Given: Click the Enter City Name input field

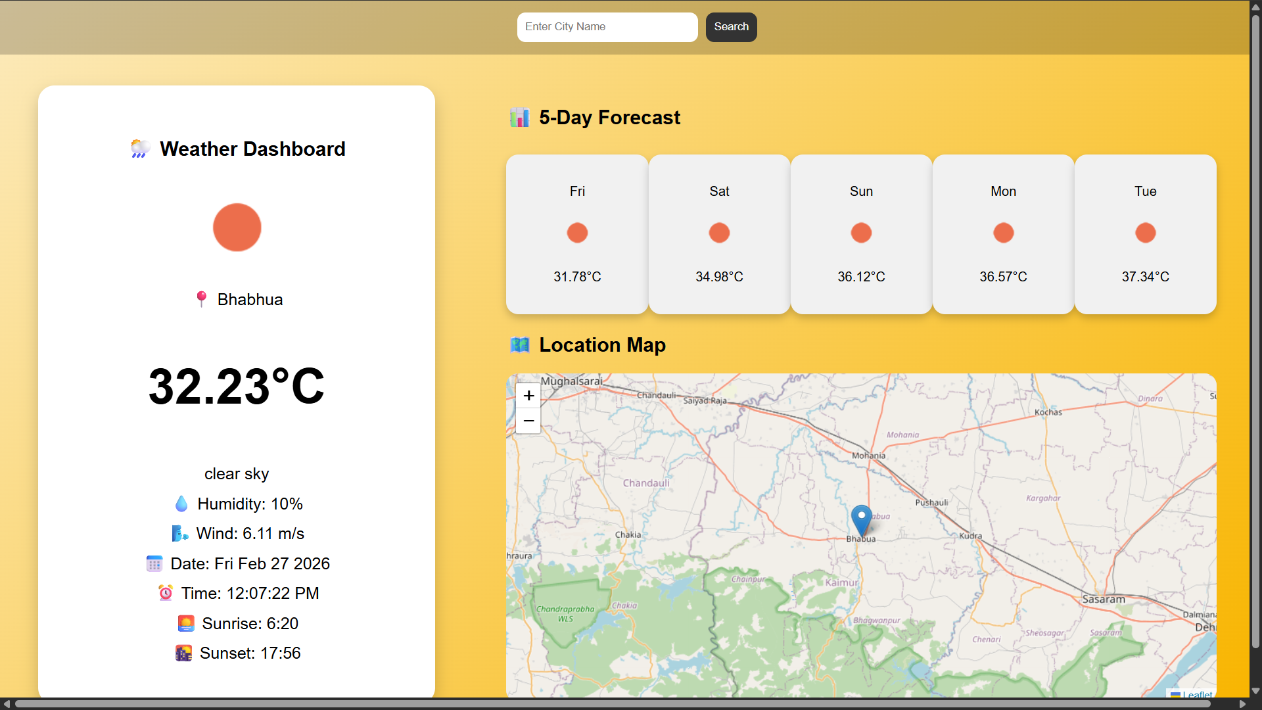Looking at the screenshot, I should [607, 27].
